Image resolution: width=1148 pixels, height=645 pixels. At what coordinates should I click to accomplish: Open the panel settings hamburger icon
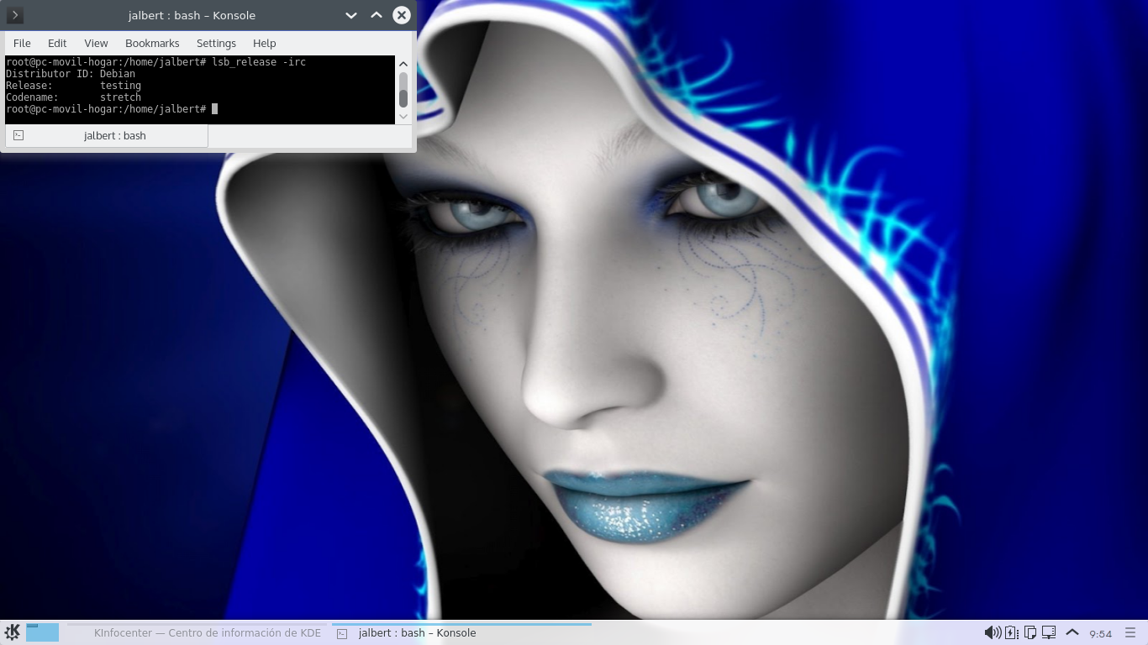point(1130,632)
